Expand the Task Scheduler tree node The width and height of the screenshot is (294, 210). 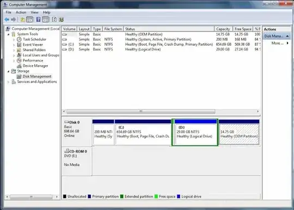(x=14, y=40)
